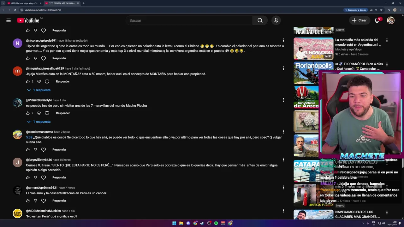Reply to the nicolasdepierola991 comment
404x227 pixels.
click(x=59, y=58)
